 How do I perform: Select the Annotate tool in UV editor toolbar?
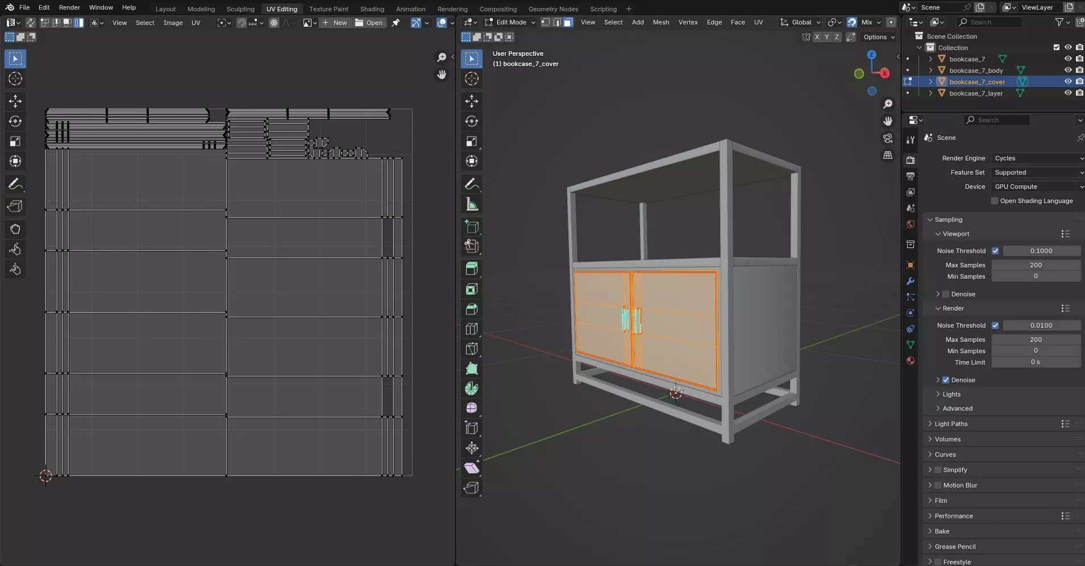click(x=15, y=184)
